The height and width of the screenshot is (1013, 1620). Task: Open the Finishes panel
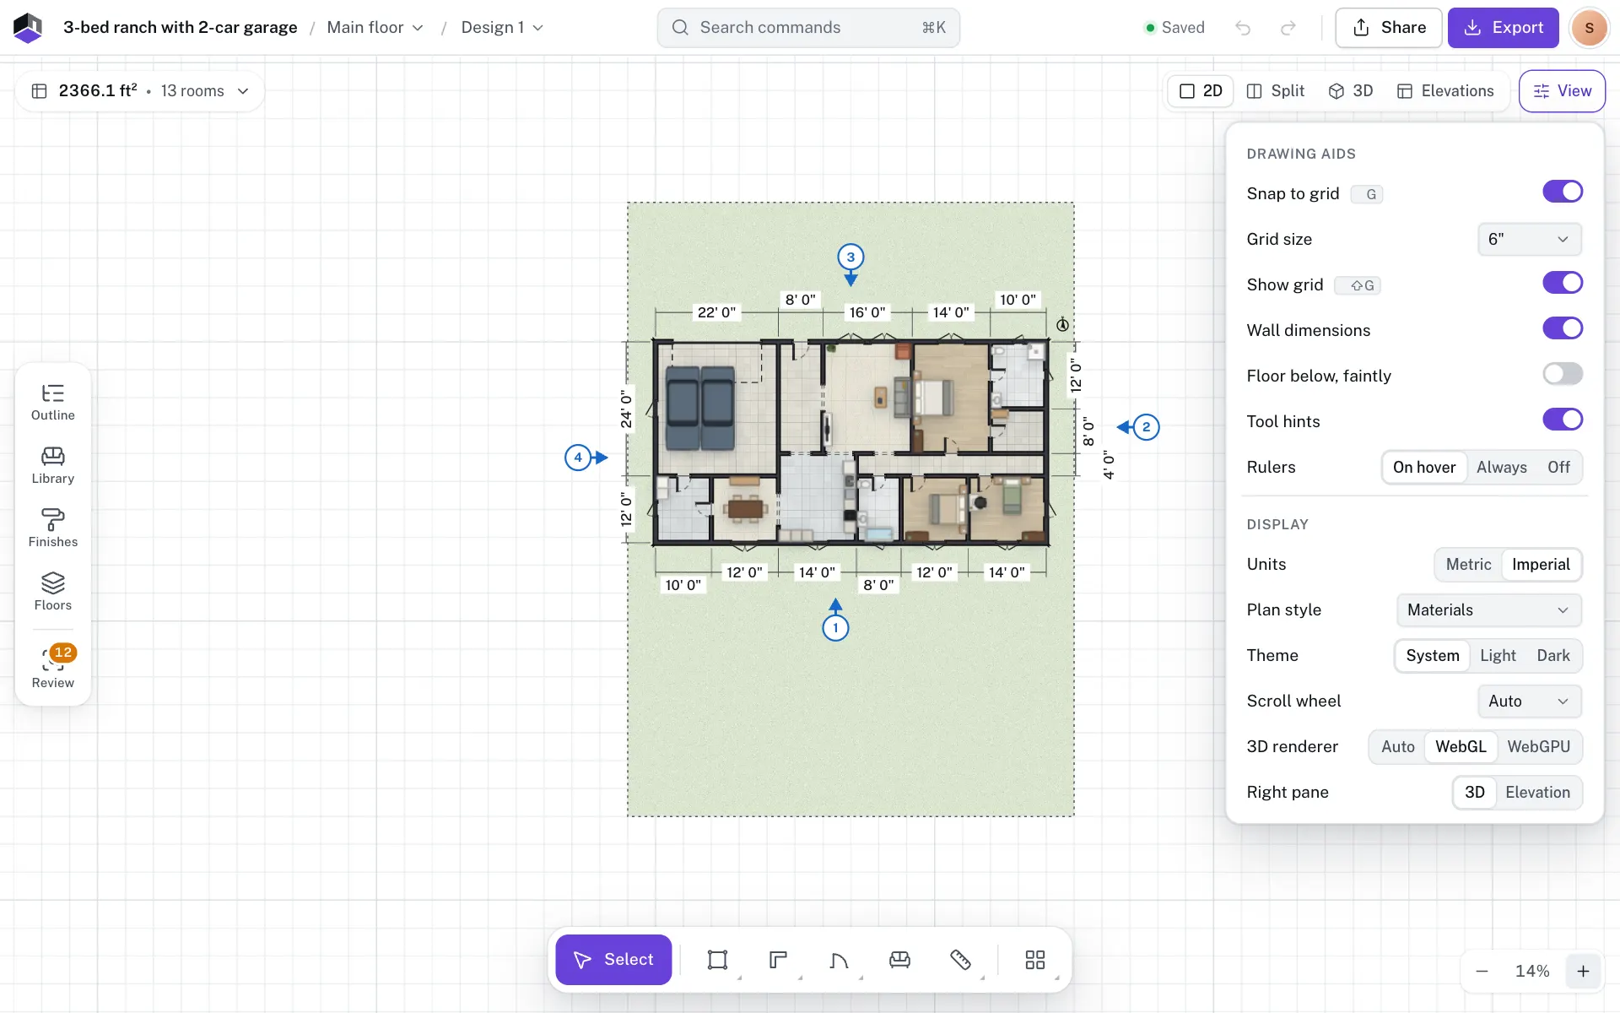[52, 529]
